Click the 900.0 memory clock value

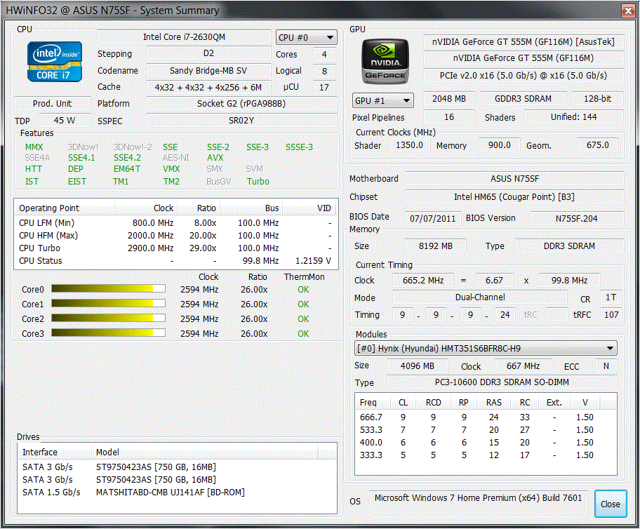(x=500, y=145)
